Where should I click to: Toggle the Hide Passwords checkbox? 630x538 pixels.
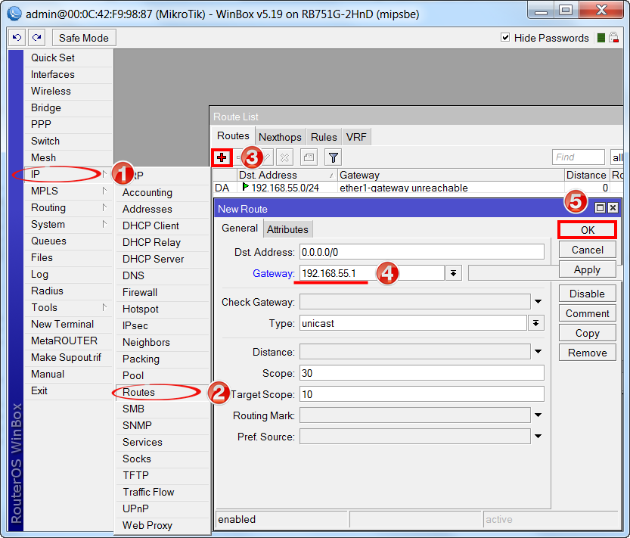[x=506, y=38]
